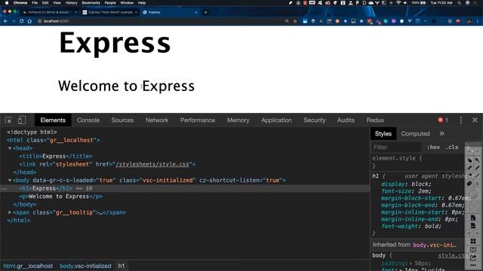Open the DevTools three-dot customize menu
The image size is (483, 271).
coord(461,120)
